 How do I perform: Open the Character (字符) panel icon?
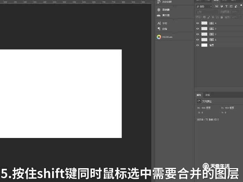pyautogui.click(x=159, y=23)
